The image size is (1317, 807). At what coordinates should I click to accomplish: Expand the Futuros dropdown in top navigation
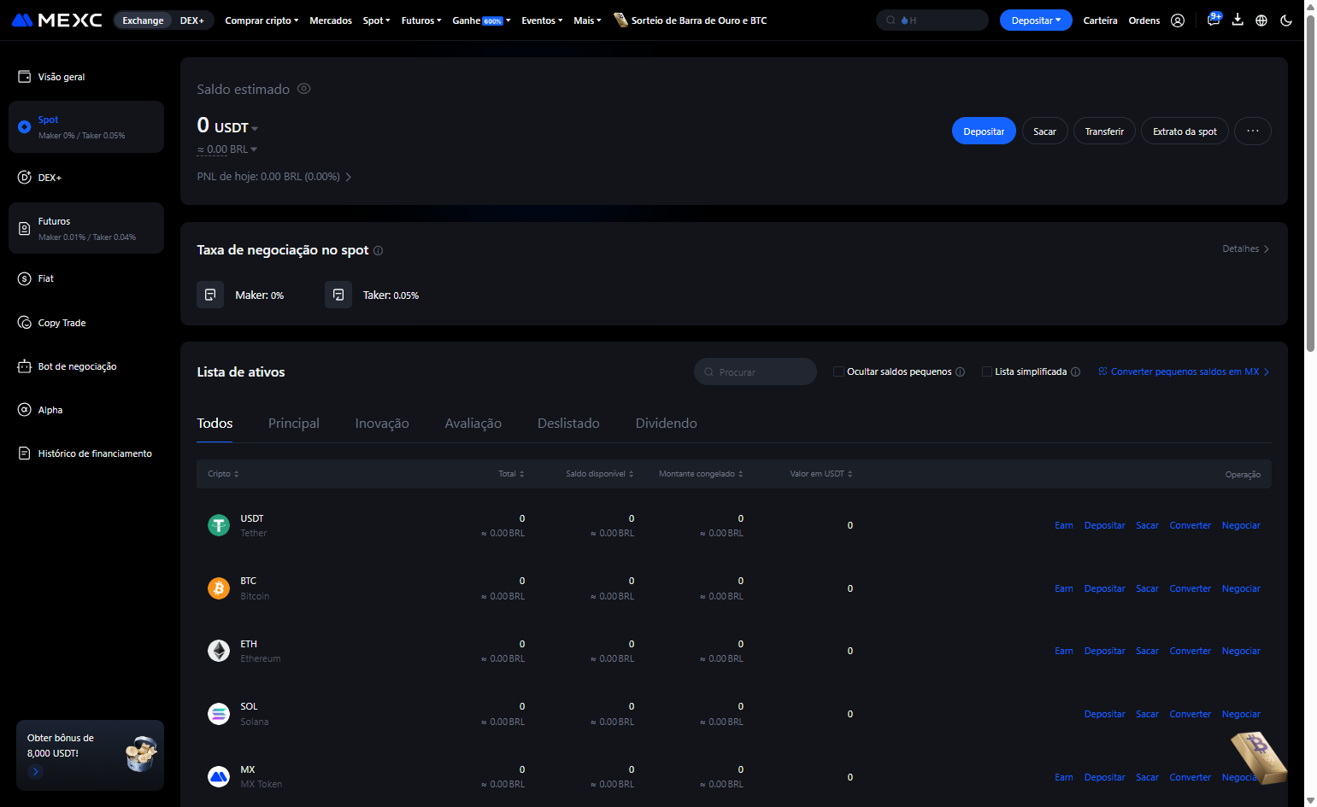tap(421, 20)
